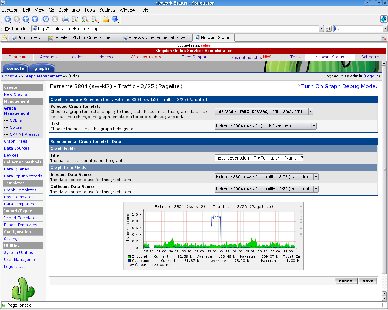Click the blue download arrow toolbar icon
Image resolution: width=388 pixels, height=310 pixels.
(x=115, y=19)
